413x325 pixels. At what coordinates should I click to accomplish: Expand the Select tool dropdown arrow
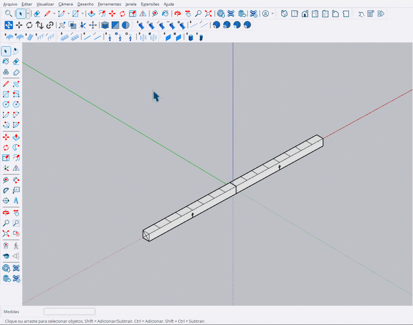click(28, 14)
